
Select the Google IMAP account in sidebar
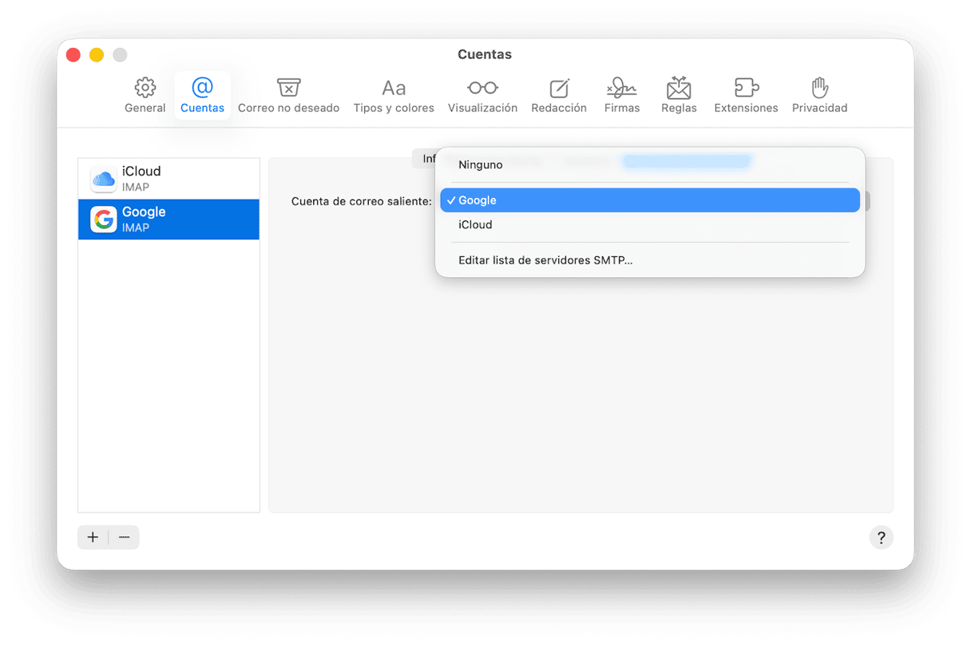pyautogui.click(x=168, y=220)
